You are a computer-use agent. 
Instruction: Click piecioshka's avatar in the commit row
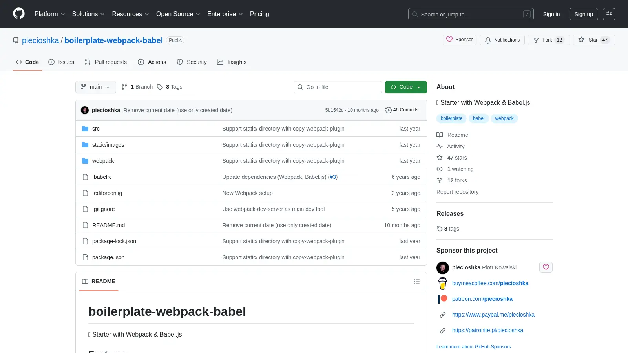(85, 110)
